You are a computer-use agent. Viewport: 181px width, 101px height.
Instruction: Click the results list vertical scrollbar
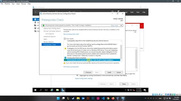click(121, 52)
